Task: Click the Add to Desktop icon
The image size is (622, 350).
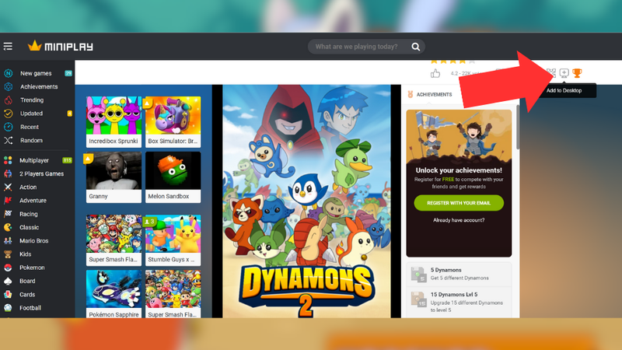Action: coord(564,73)
